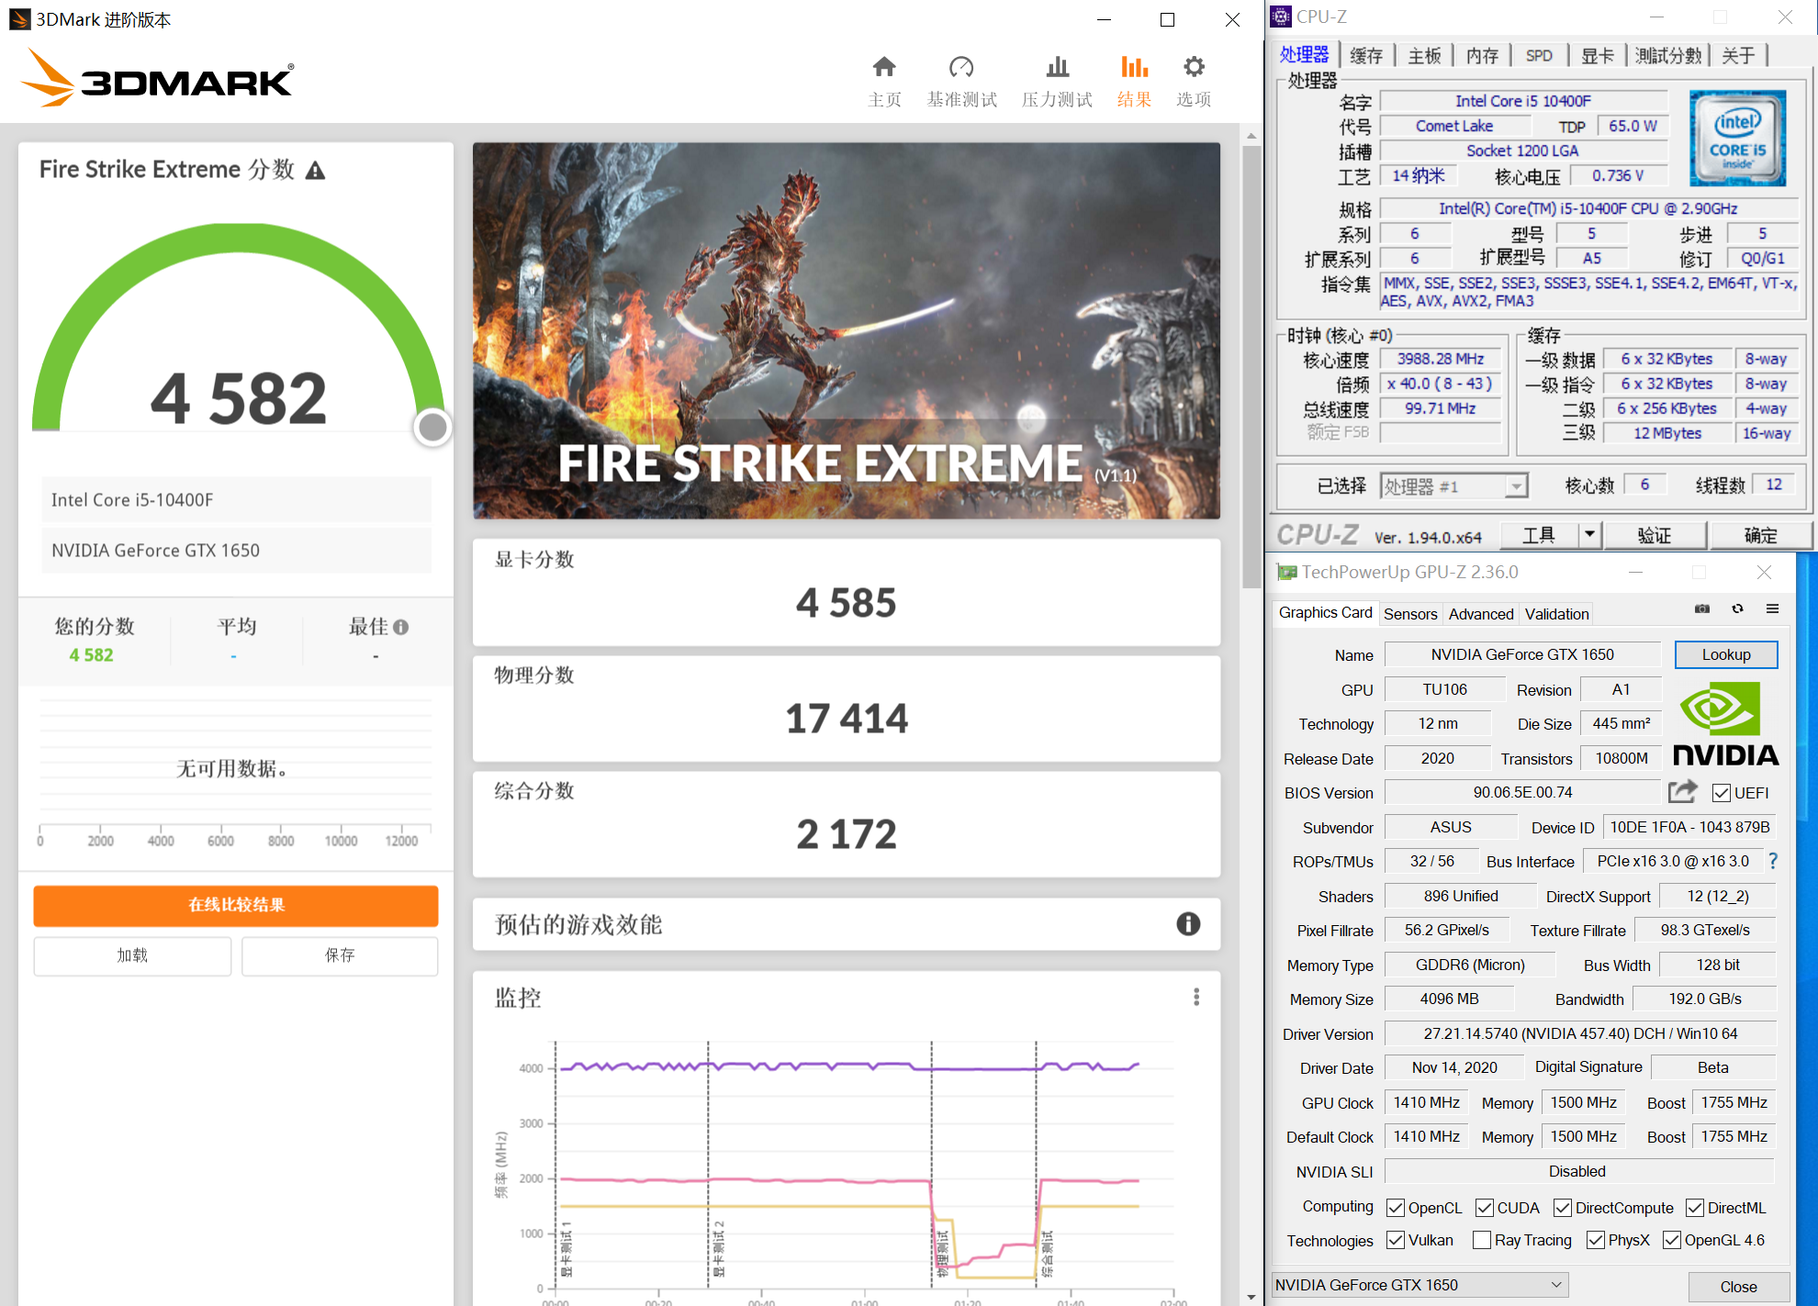Click Intel Core i5 logo in CPU-Z
The height and width of the screenshot is (1306, 1818).
(x=1737, y=138)
